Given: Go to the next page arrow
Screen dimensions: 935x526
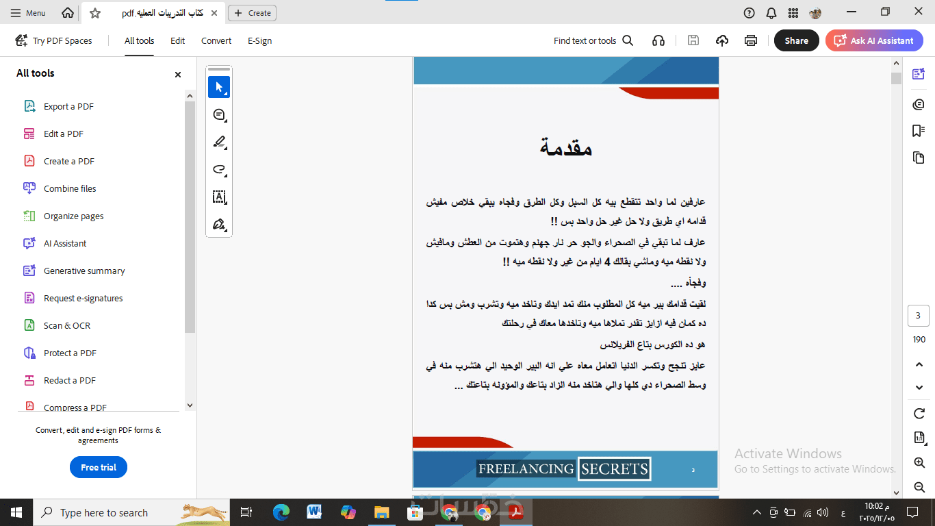Looking at the screenshot, I should click(919, 388).
